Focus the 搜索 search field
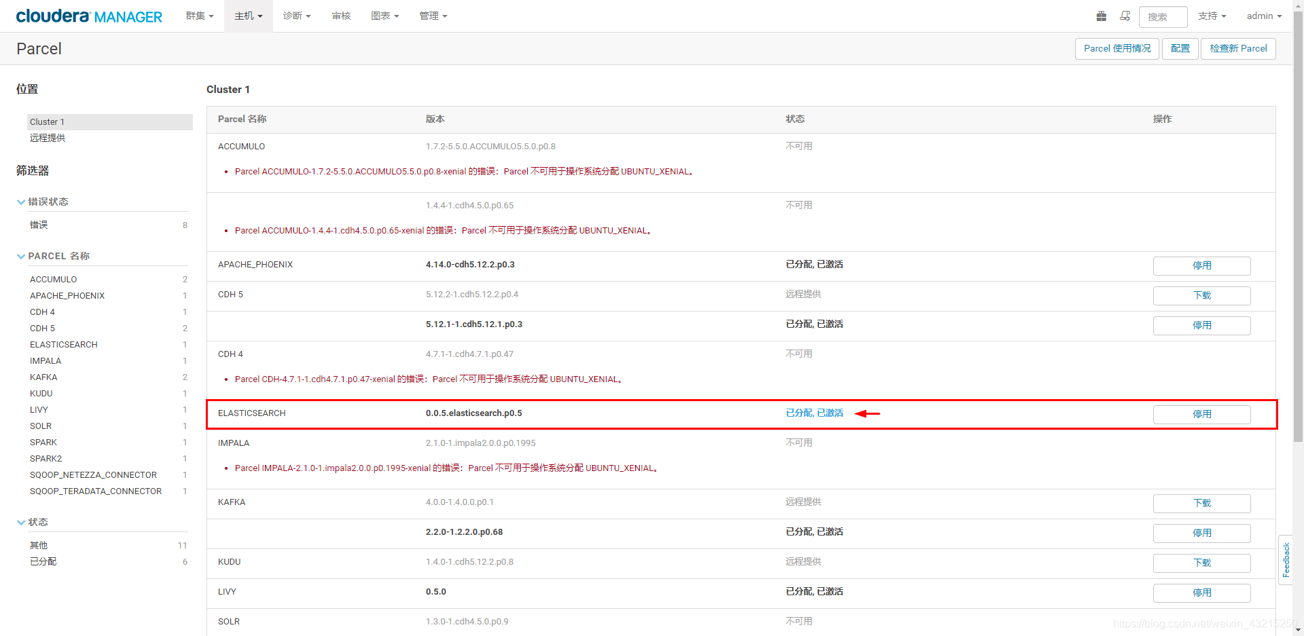 1163,16
